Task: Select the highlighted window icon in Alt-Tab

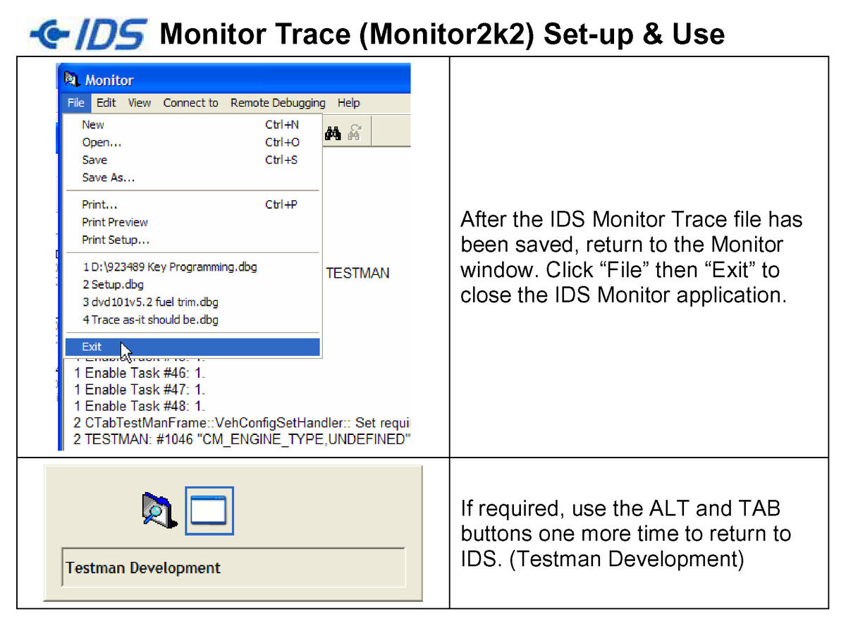Action: pyautogui.click(x=209, y=511)
